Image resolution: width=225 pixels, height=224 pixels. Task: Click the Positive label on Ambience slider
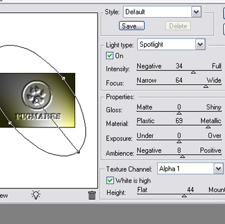coord(211,151)
